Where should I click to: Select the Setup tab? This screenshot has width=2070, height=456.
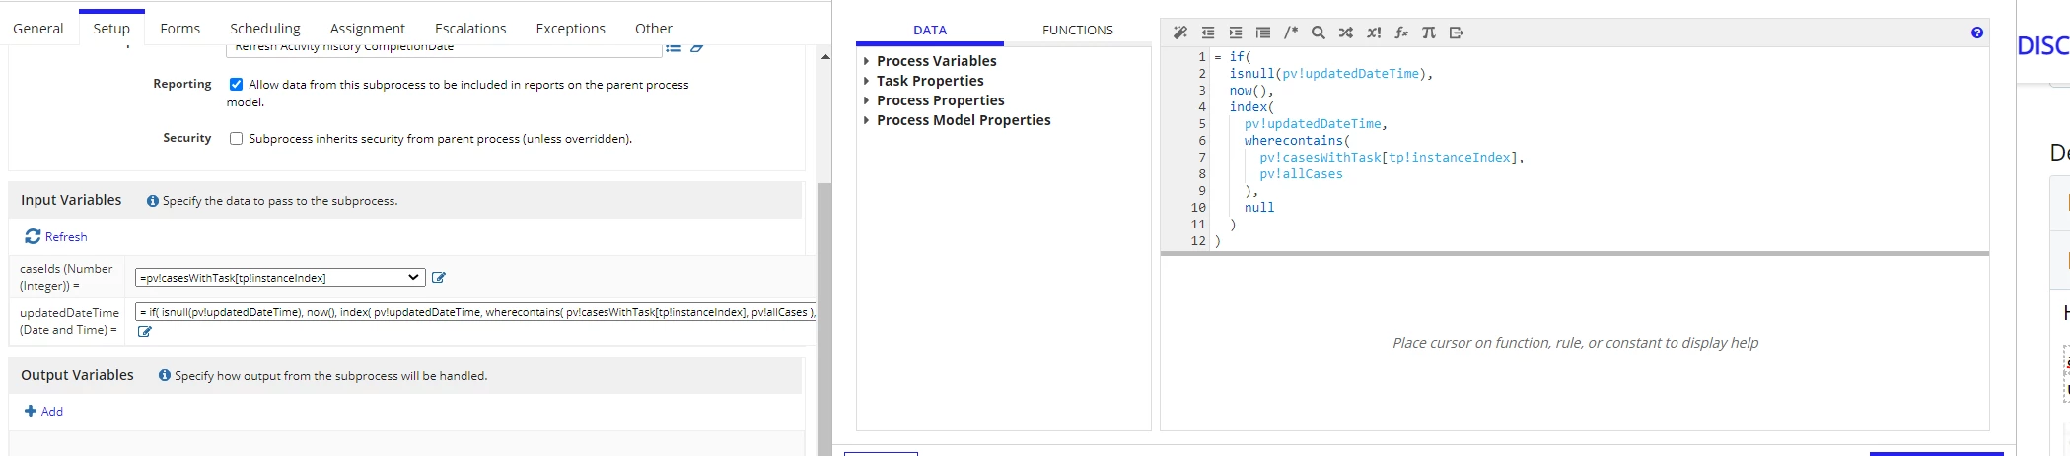pos(111,29)
